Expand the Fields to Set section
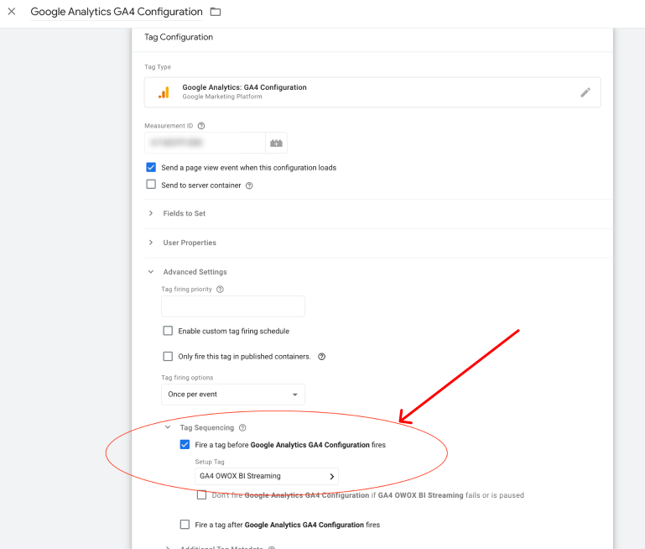 [184, 214]
